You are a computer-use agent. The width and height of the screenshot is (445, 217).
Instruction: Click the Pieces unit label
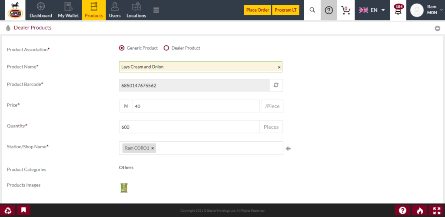[271, 127]
